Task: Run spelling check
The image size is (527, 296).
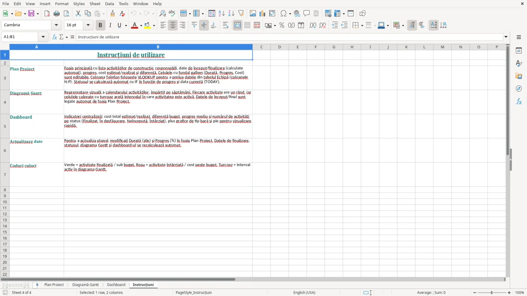Action: pos(172,14)
